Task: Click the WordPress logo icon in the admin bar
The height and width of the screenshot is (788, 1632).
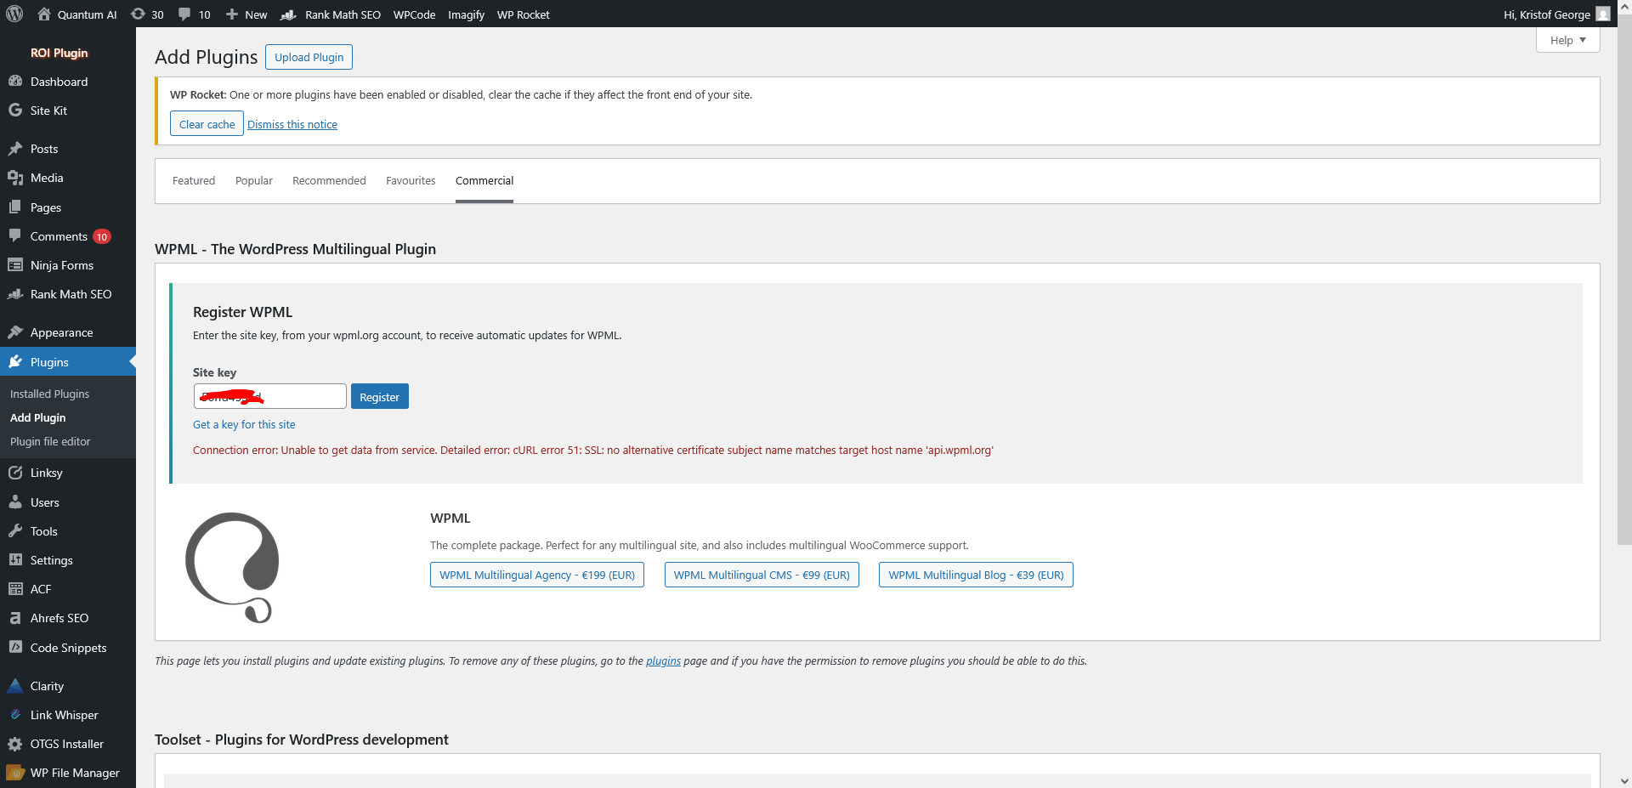Action: coord(14,14)
